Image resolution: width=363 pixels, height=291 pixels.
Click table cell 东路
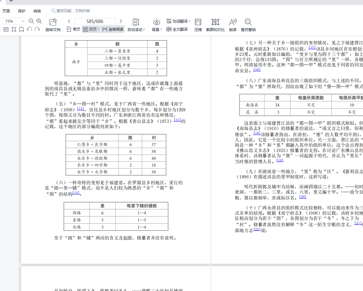coord(77,220)
